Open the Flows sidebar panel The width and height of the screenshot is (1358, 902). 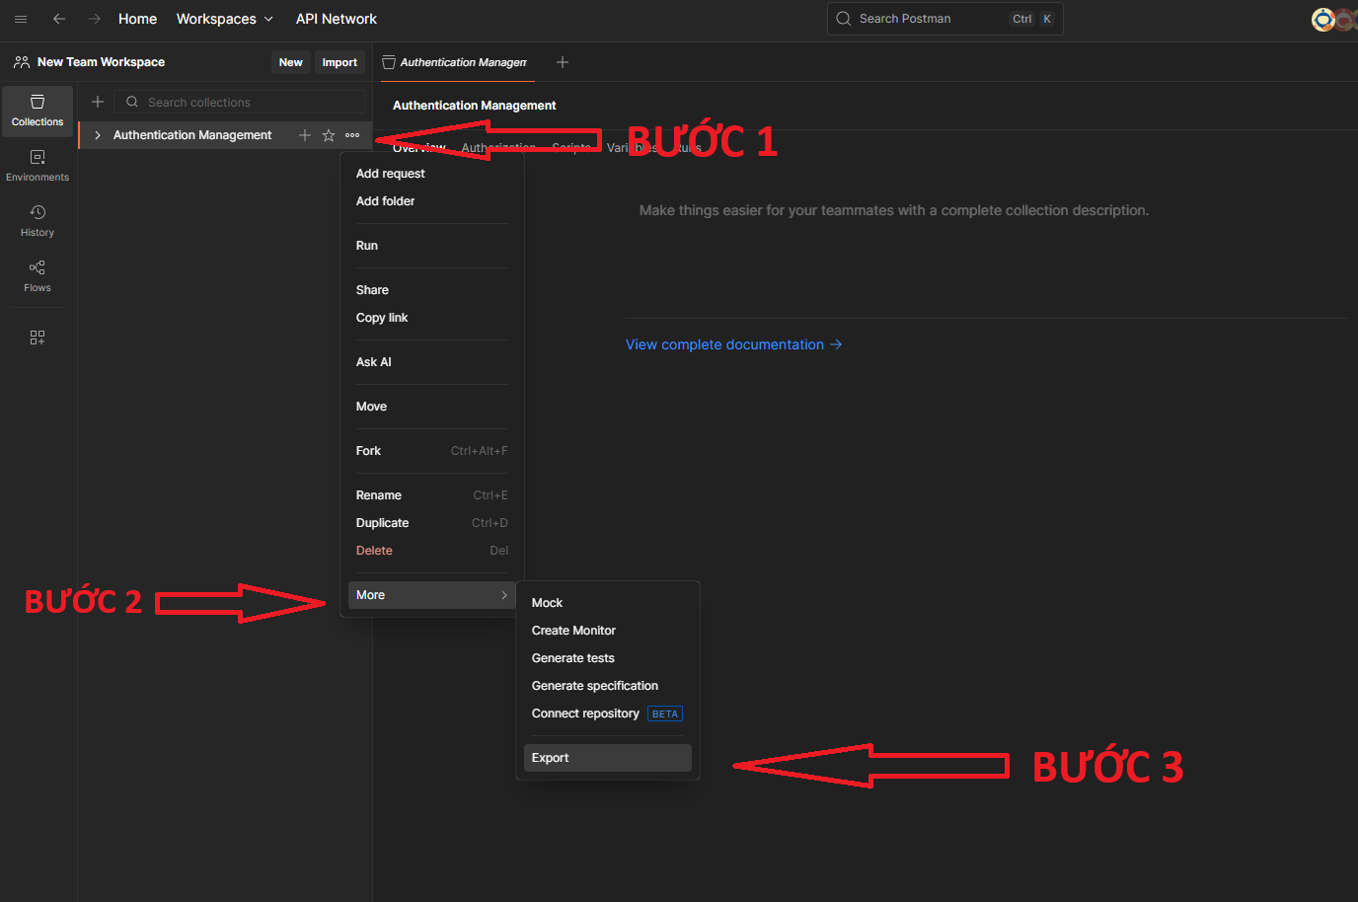(38, 276)
